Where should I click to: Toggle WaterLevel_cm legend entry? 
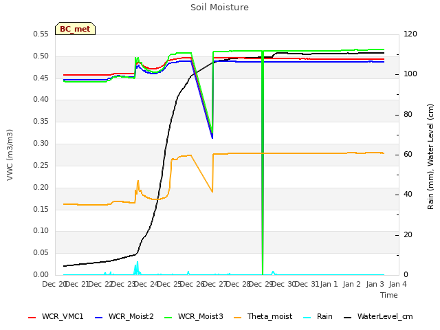point(378,316)
